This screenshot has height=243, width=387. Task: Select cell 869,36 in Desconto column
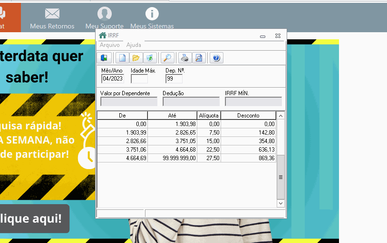pos(248,158)
